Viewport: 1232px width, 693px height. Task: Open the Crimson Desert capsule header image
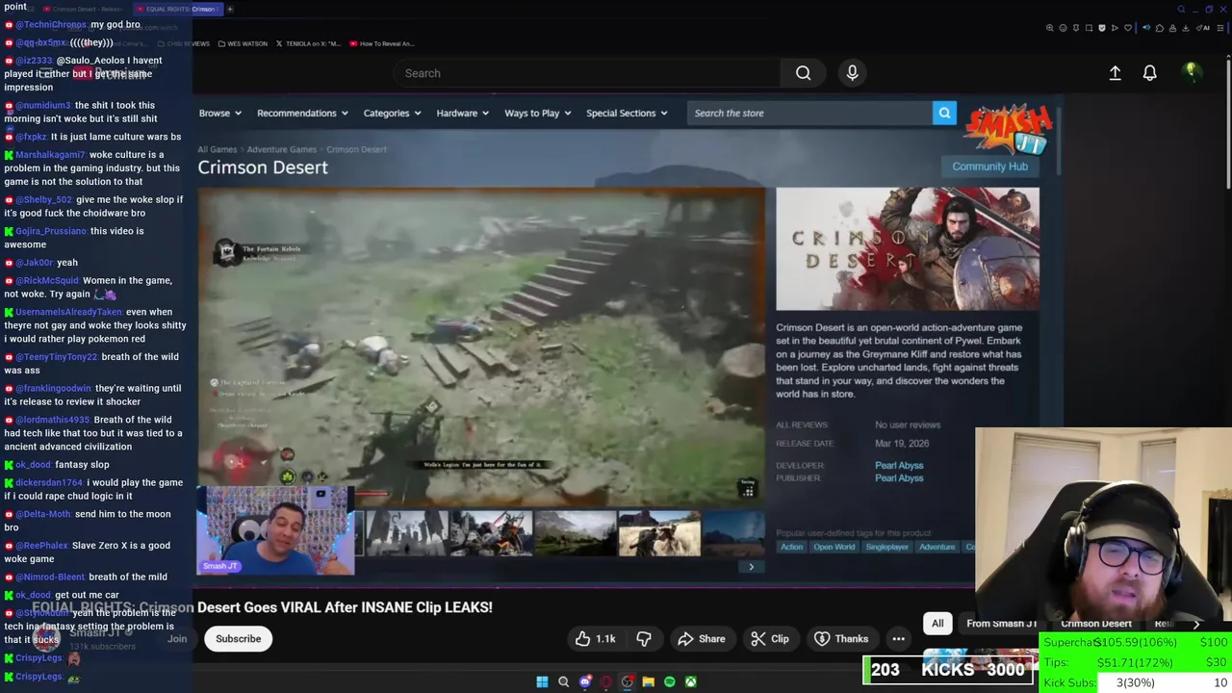click(908, 249)
